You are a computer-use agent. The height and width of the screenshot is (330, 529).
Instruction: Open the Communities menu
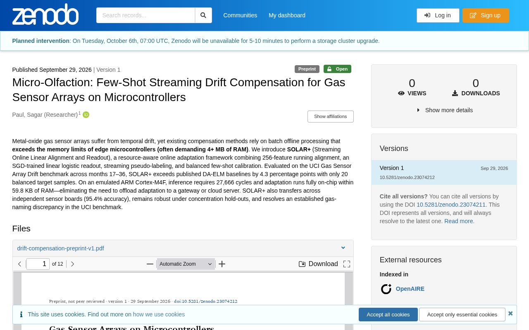click(240, 15)
